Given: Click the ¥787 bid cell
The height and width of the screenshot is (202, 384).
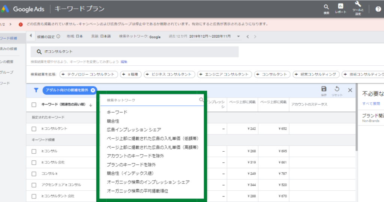Looking at the screenshot, I should (282, 173).
